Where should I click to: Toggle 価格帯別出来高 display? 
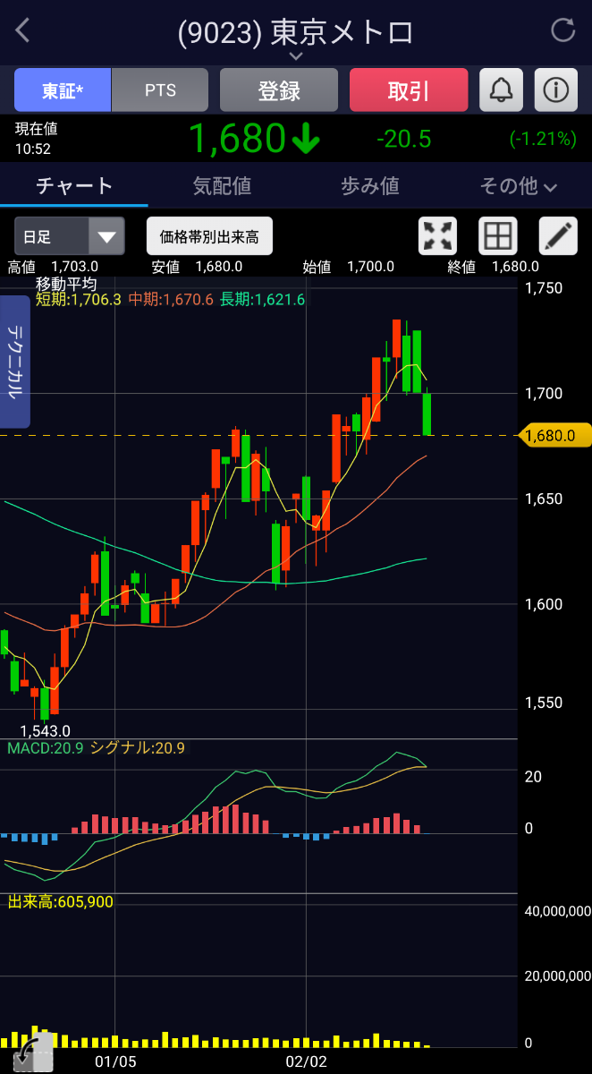tap(209, 236)
